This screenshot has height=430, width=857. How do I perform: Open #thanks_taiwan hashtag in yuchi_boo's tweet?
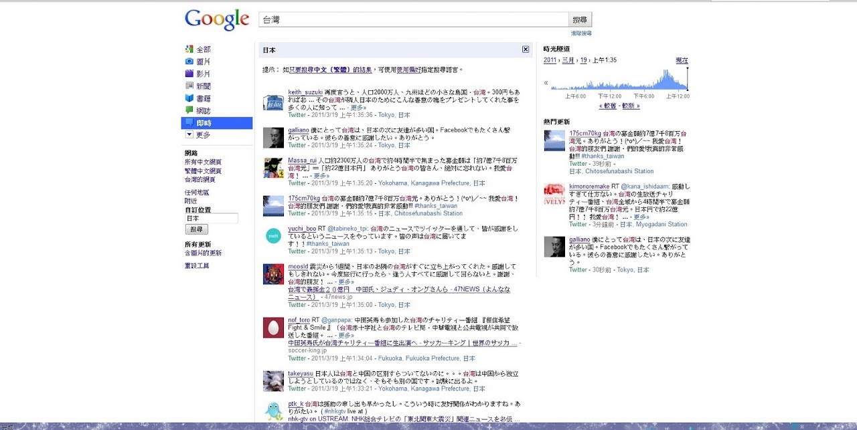[x=328, y=244]
